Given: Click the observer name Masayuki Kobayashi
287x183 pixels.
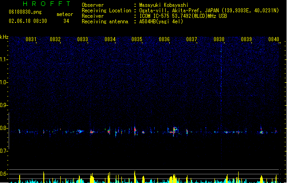Looking at the screenshot, I should [164, 5].
